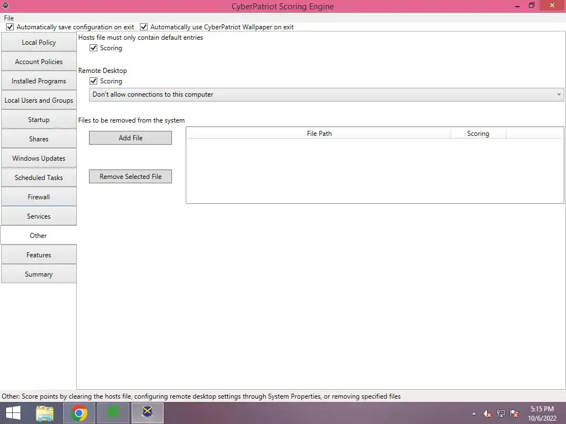
Task: Minimize the CyberPatriot Scoring Engine window
Action: click(517, 6)
